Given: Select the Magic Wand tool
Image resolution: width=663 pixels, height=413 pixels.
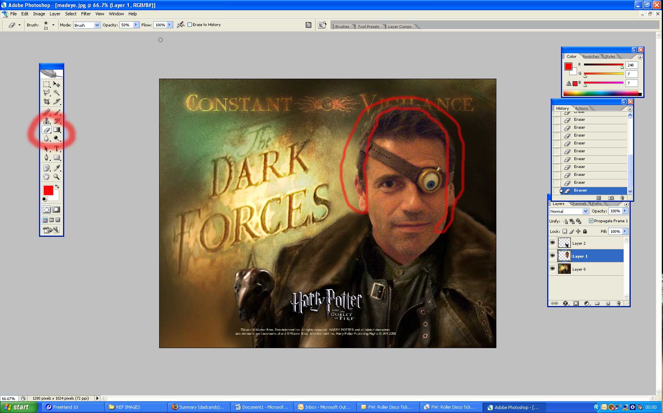Looking at the screenshot, I should tap(57, 93).
